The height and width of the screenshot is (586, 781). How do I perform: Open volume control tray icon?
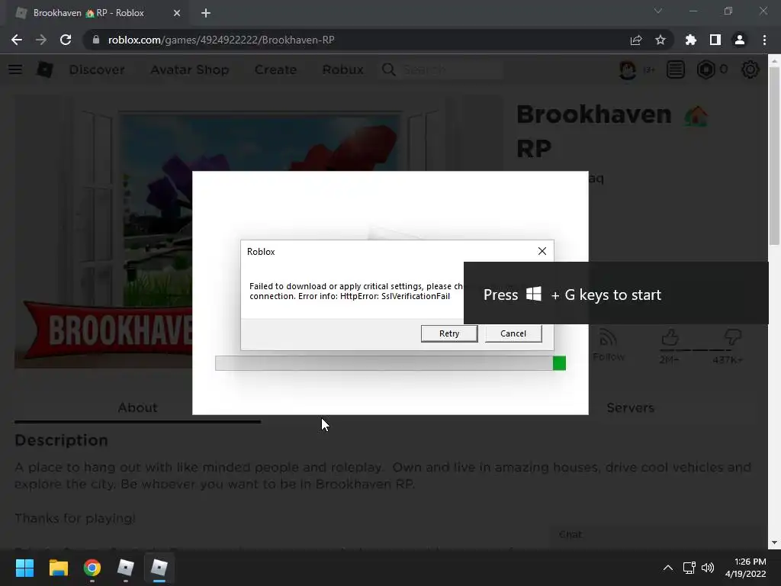708,568
